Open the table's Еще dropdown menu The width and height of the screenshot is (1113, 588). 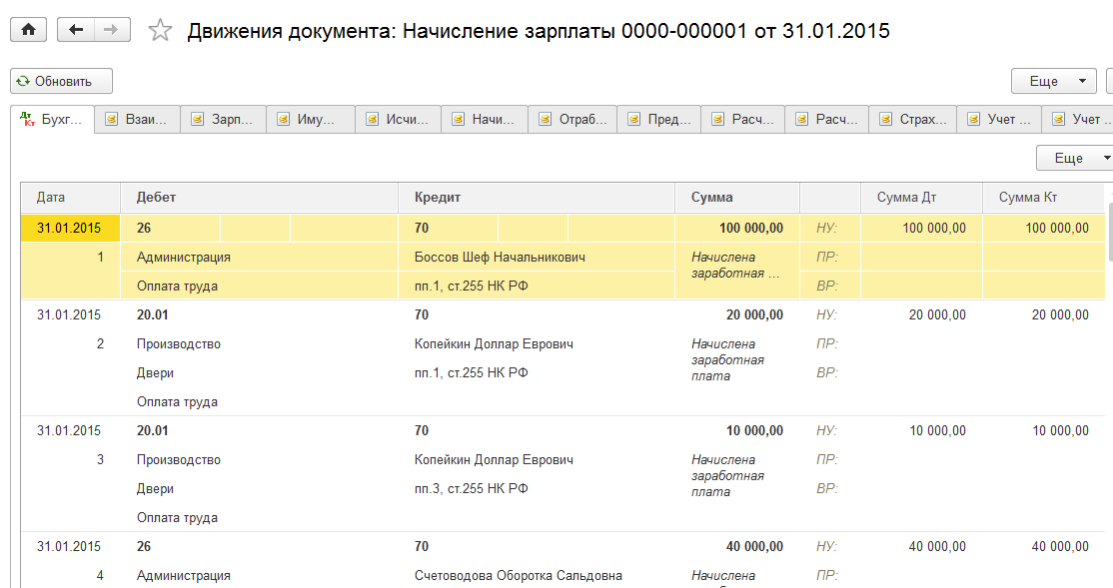(x=1075, y=158)
